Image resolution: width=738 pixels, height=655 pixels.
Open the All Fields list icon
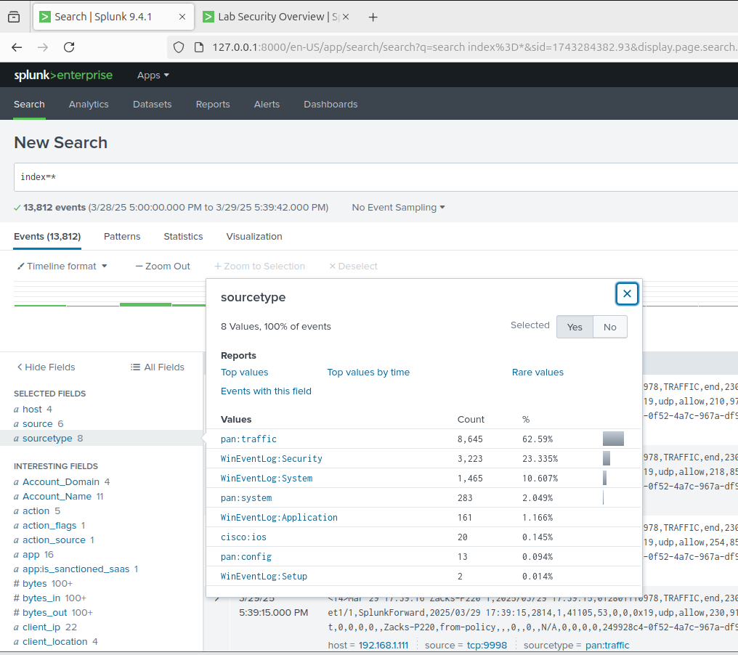point(135,367)
